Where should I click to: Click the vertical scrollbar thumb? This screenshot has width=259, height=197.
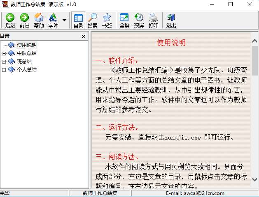(254, 61)
